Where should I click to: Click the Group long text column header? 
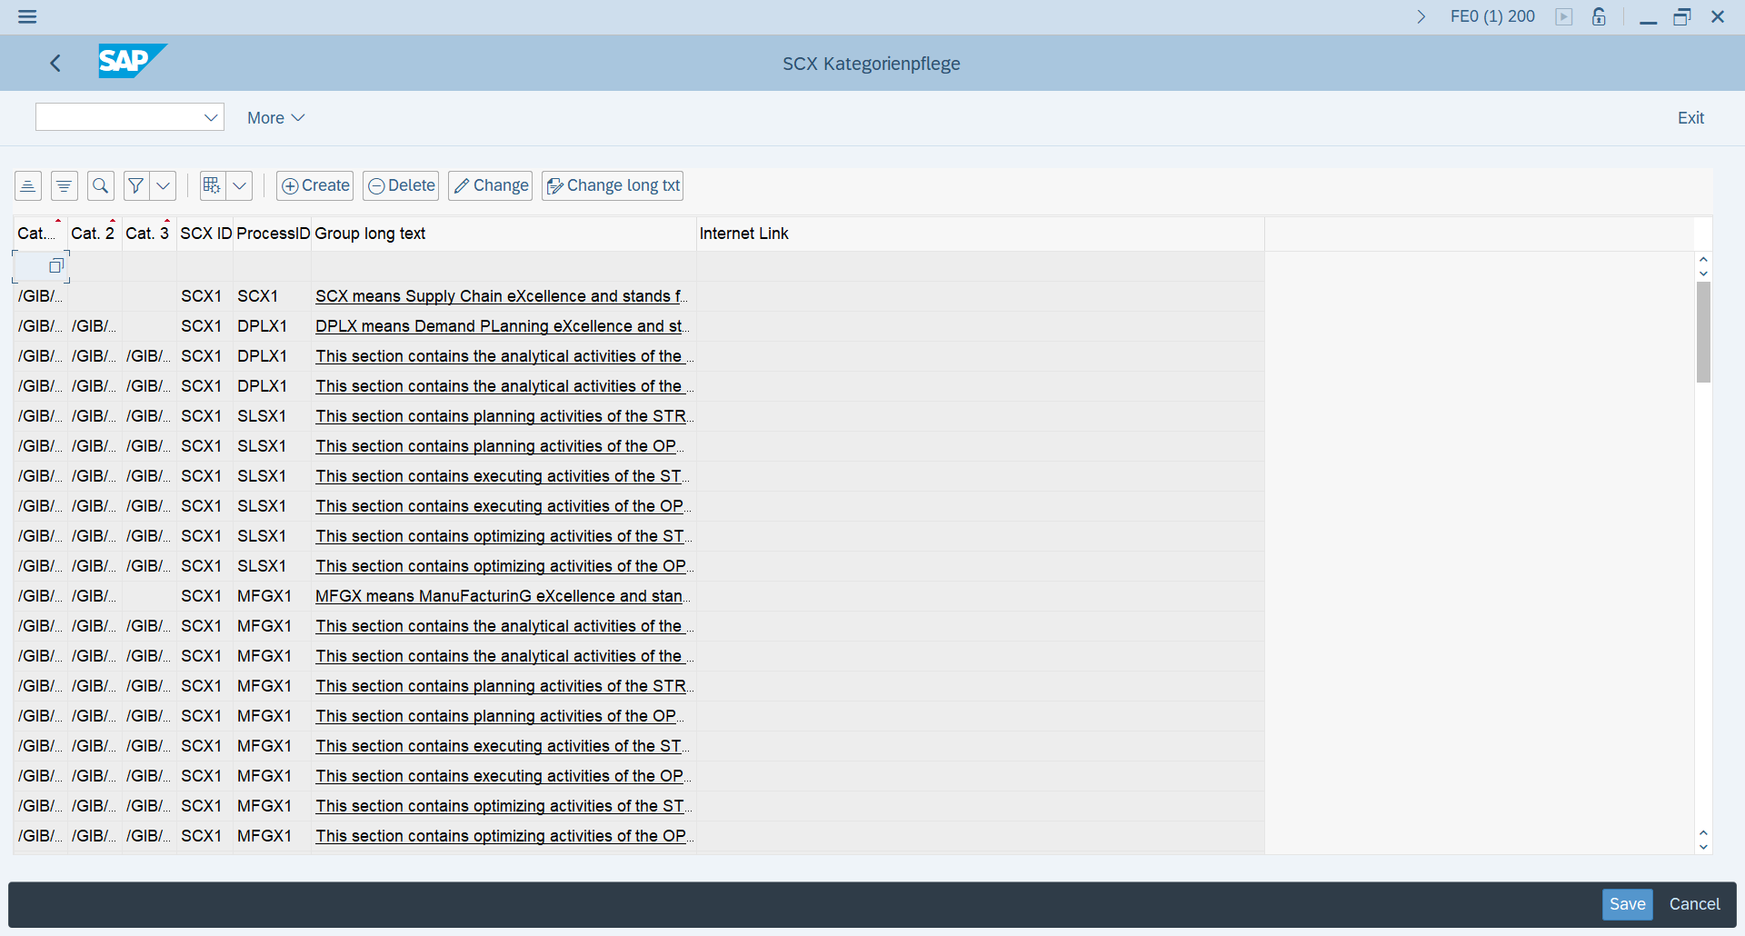(370, 234)
